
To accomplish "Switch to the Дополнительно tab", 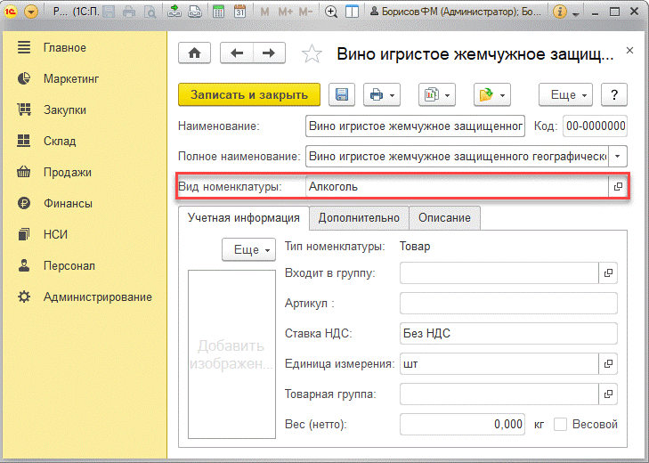I will (359, 218).
